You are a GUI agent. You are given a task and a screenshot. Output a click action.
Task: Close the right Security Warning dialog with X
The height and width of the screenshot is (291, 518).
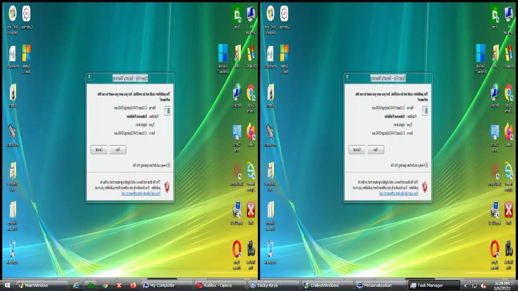(347, 77)
